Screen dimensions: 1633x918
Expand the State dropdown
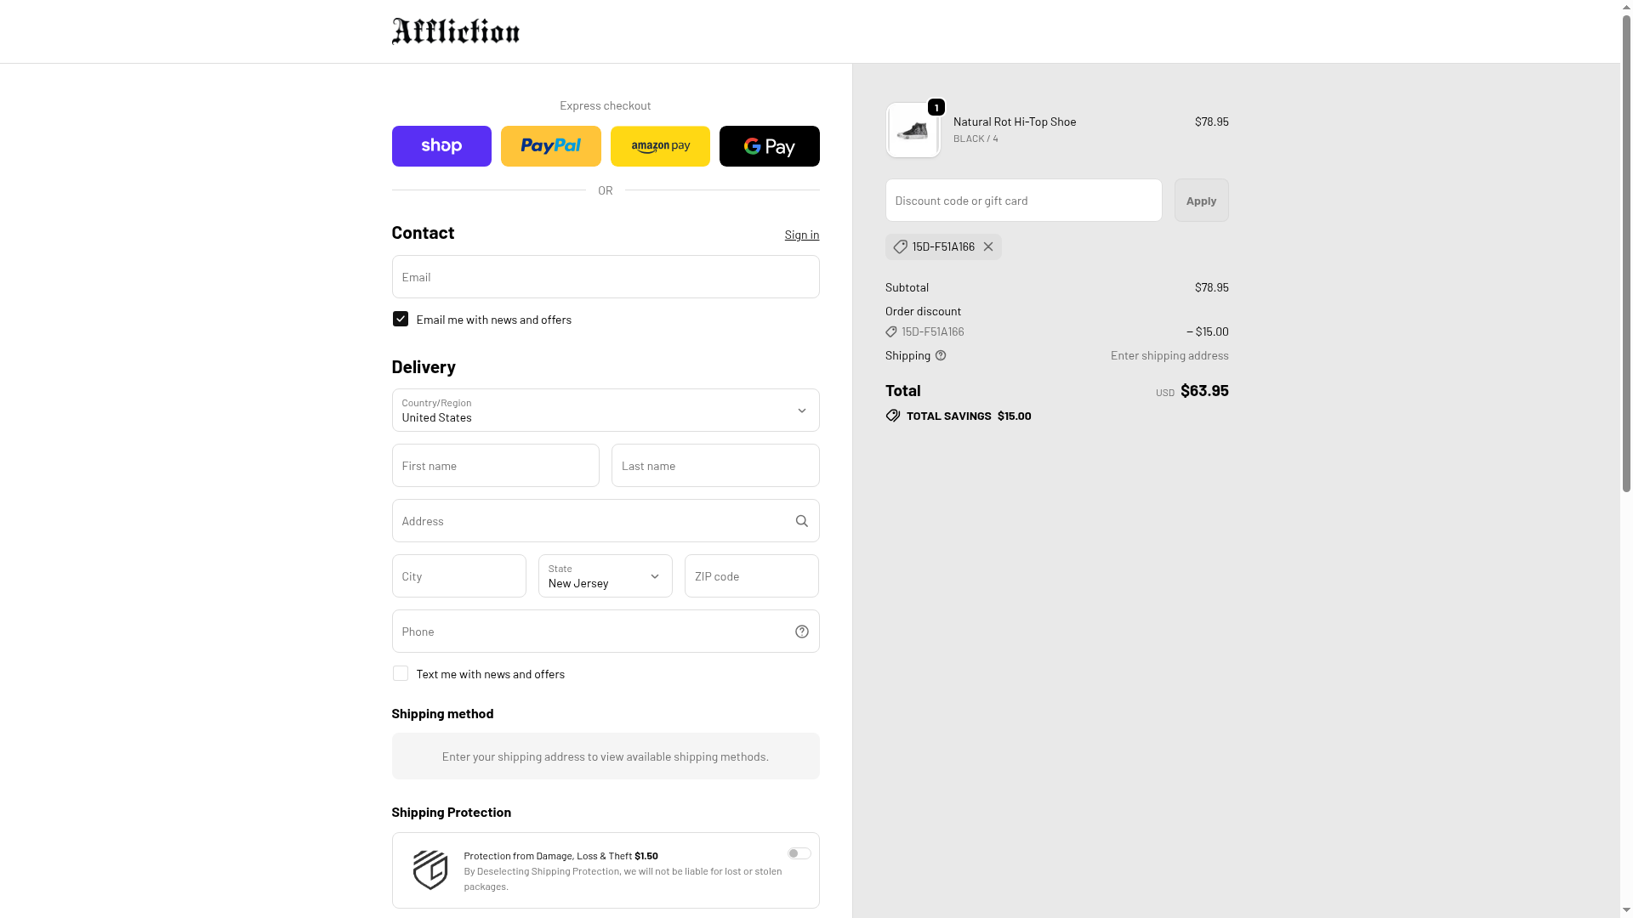pos(605,576)
